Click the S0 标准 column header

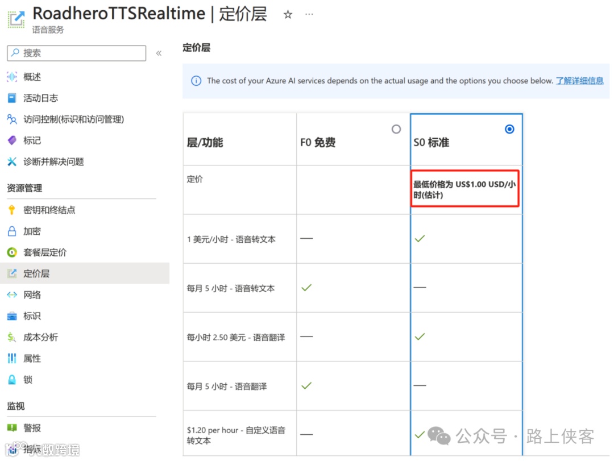pos(431,143)
